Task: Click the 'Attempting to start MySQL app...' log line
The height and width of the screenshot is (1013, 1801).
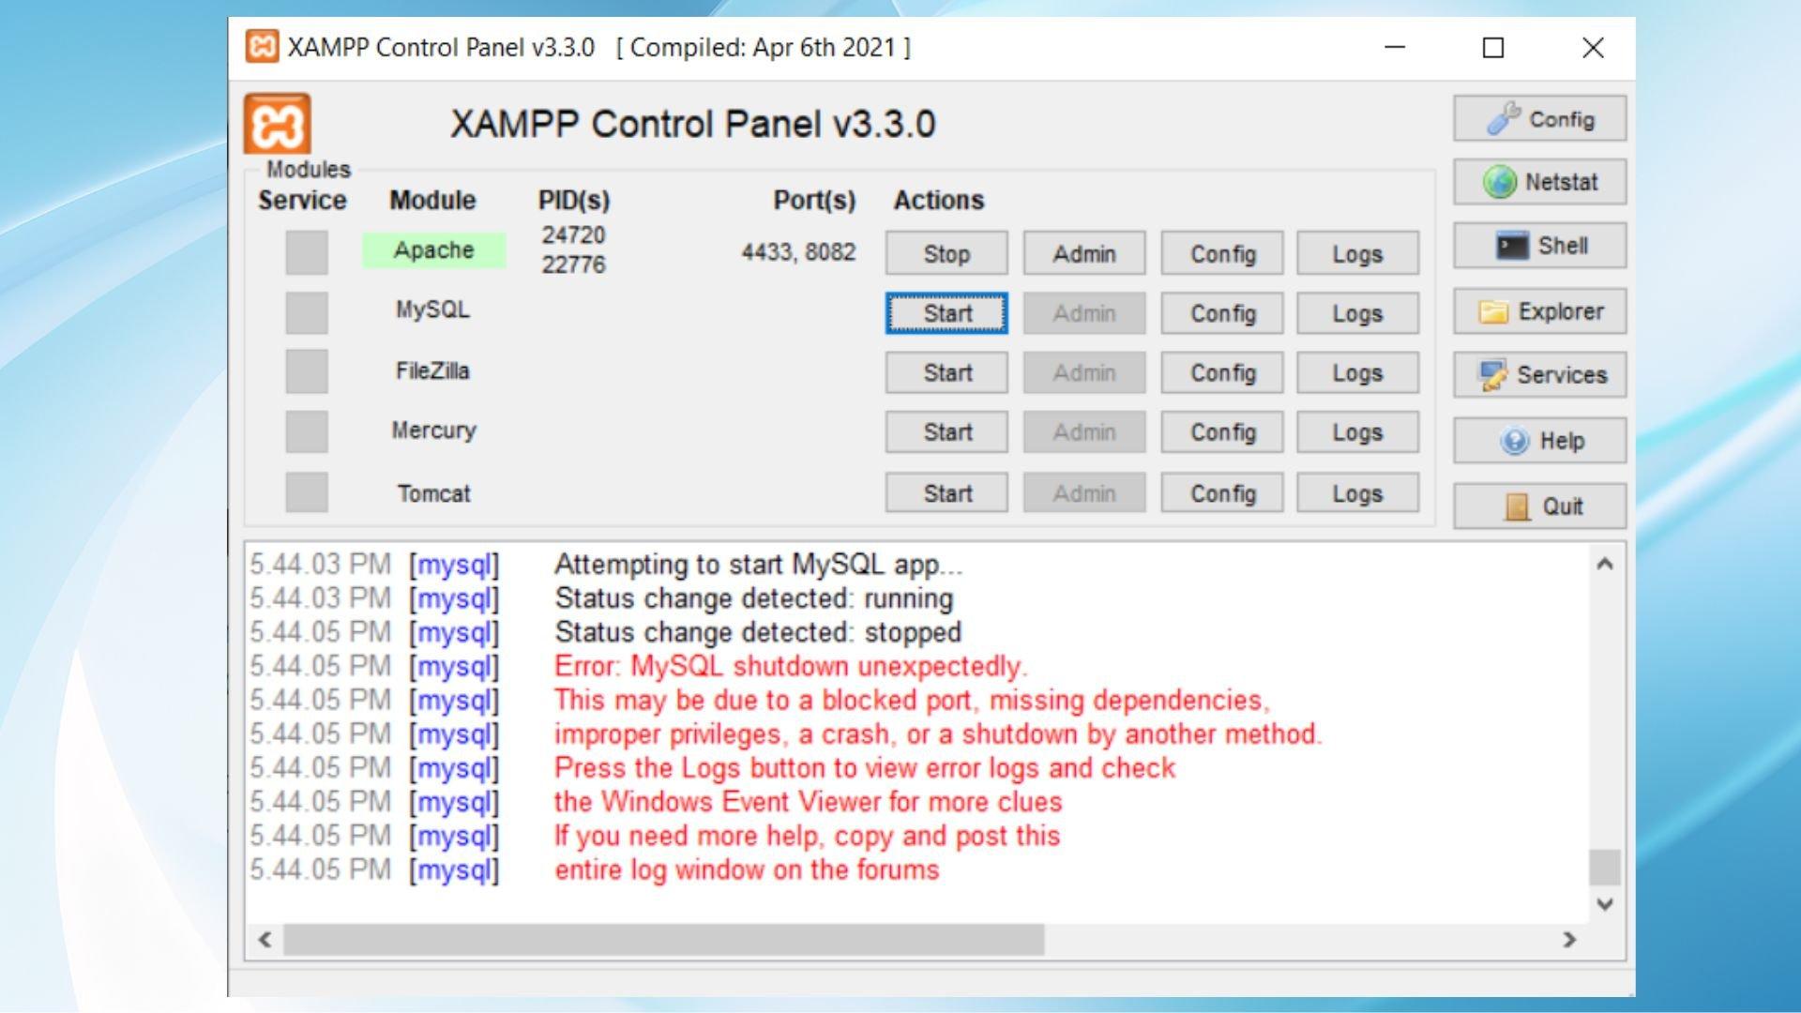Action: (758, 565)
